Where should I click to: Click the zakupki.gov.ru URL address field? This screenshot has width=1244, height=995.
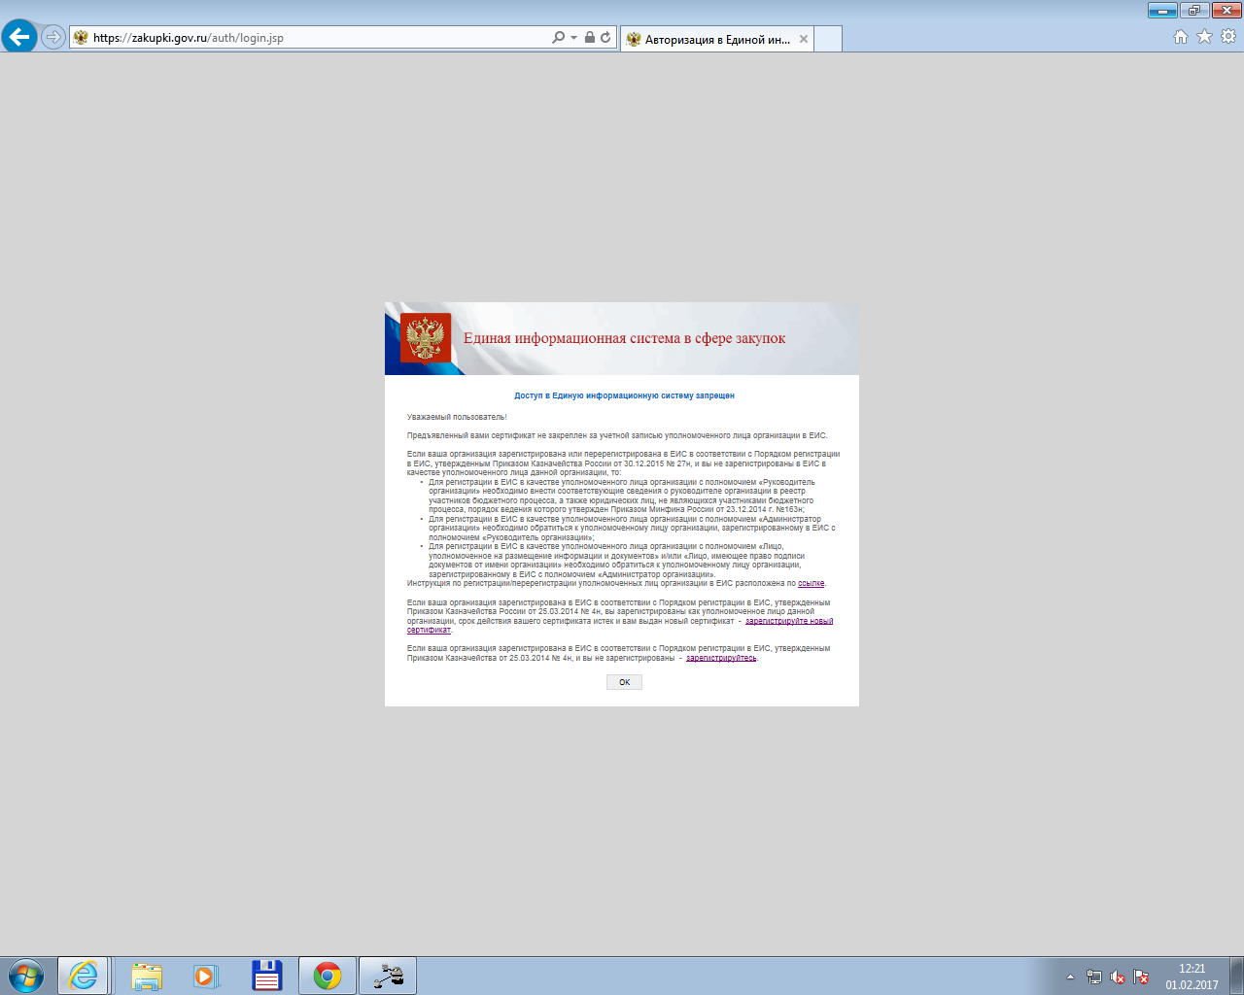point(311,38)
